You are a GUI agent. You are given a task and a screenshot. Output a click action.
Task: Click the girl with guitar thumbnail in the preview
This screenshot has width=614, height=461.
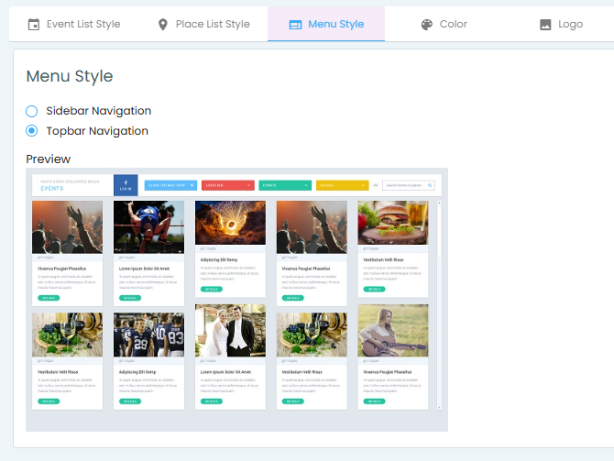(x=393, y=330)
